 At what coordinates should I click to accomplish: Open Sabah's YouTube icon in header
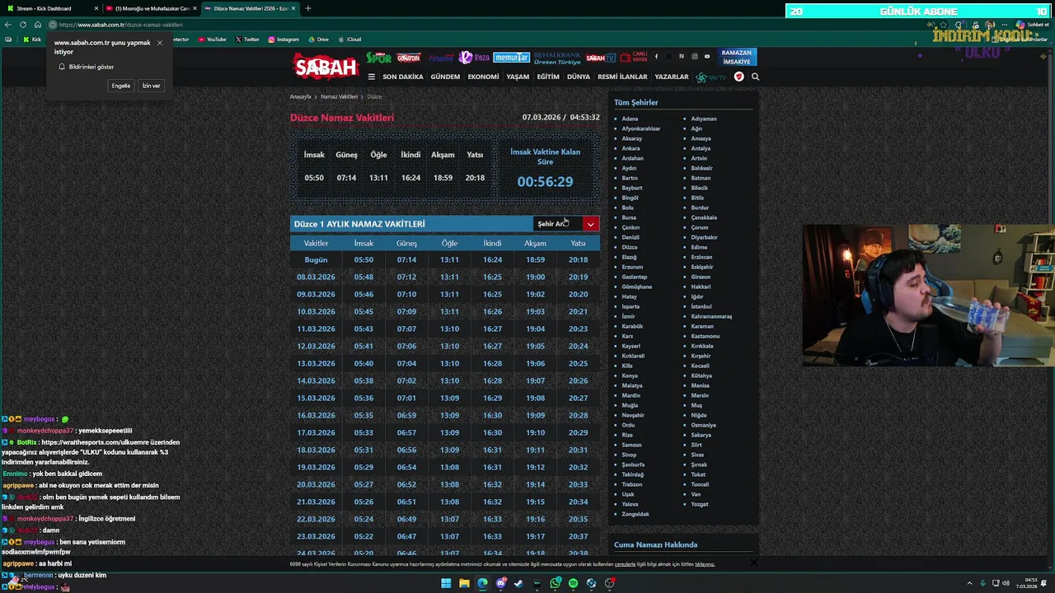pyautogui.click(x=707, y=57)
